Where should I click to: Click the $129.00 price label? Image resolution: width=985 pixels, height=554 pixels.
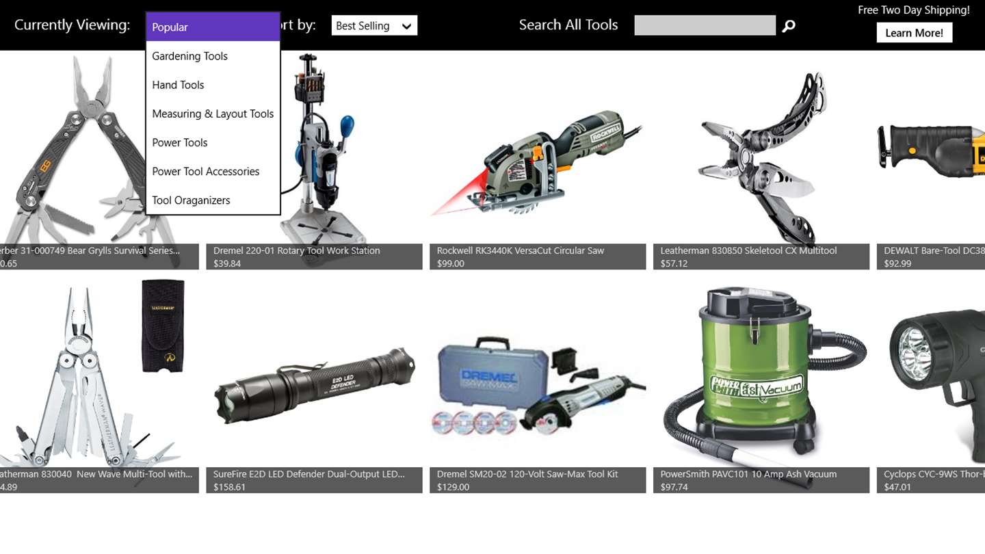click(453, 487)
